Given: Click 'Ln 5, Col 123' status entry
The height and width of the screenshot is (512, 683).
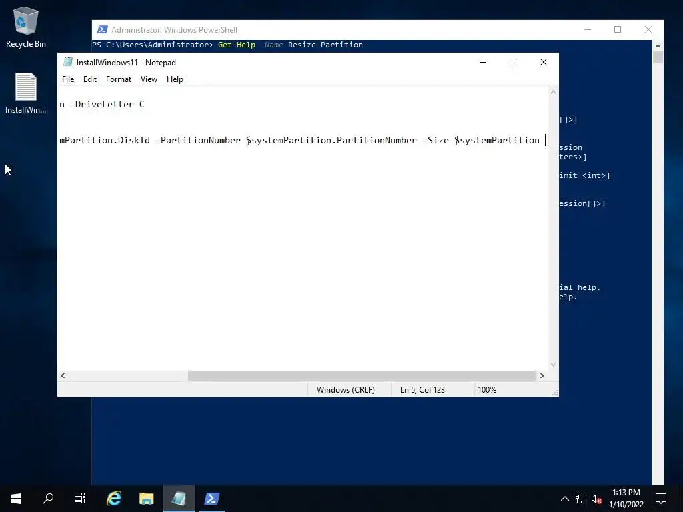Looking at the screenshot, I should [x=422, y=389].
